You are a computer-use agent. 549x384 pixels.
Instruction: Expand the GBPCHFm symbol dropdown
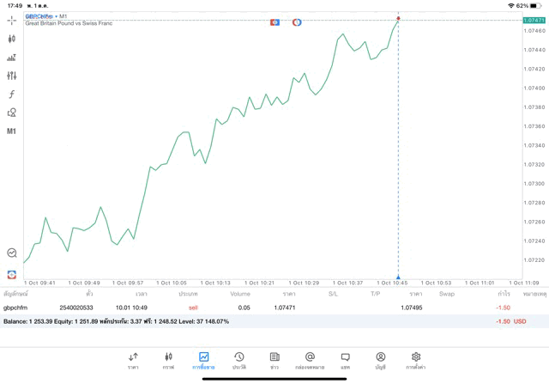[x=39, y=15]
